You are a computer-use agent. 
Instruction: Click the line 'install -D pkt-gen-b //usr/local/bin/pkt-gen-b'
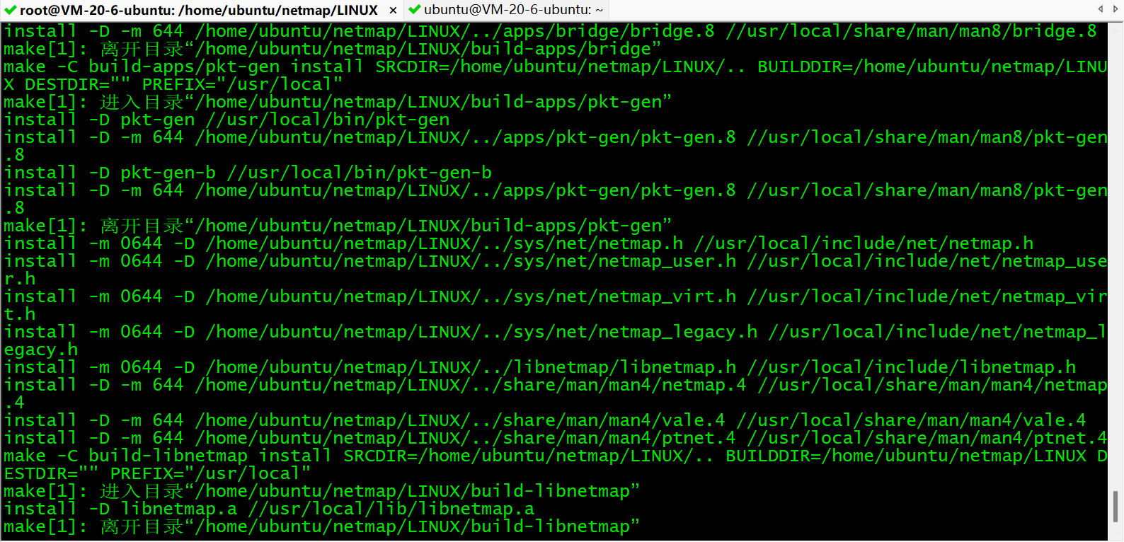point(248,173)
